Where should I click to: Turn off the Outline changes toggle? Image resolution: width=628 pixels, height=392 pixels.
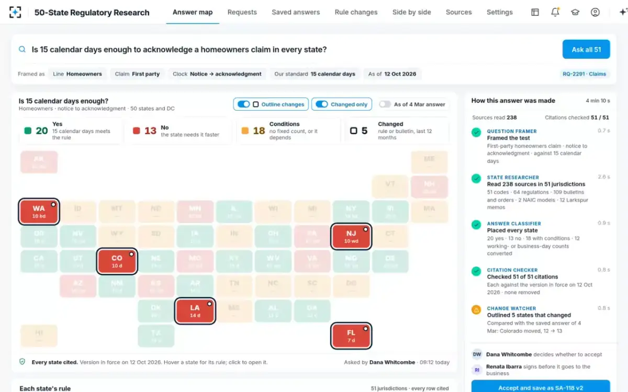243,104
